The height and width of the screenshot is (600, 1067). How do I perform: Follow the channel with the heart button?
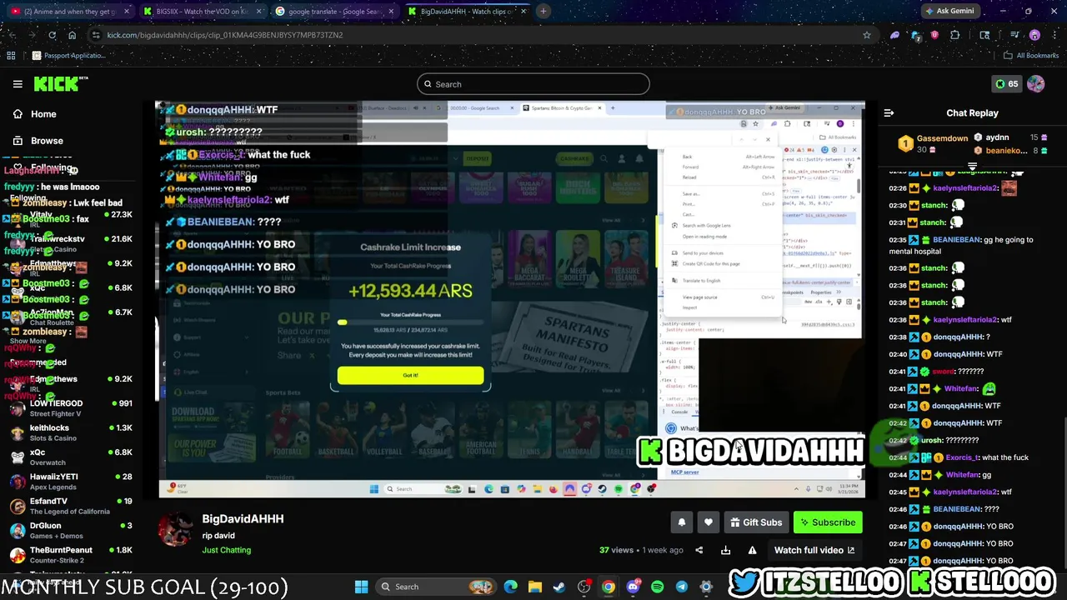(708, 522)
